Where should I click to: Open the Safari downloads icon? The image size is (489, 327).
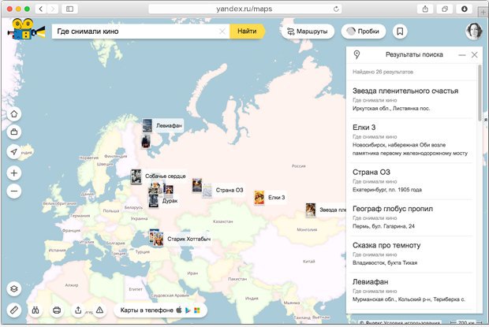464,9
